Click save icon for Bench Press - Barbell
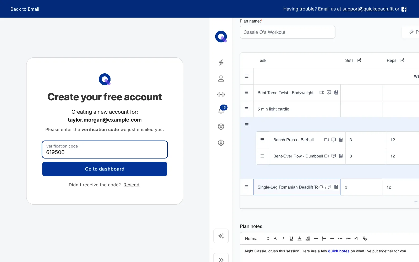The width and height of the screenshot is (419, 262). (341, 140)
